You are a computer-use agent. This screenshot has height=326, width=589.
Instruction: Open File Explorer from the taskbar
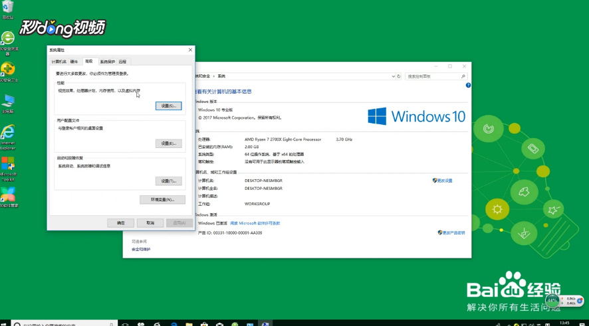coord(189,324)
